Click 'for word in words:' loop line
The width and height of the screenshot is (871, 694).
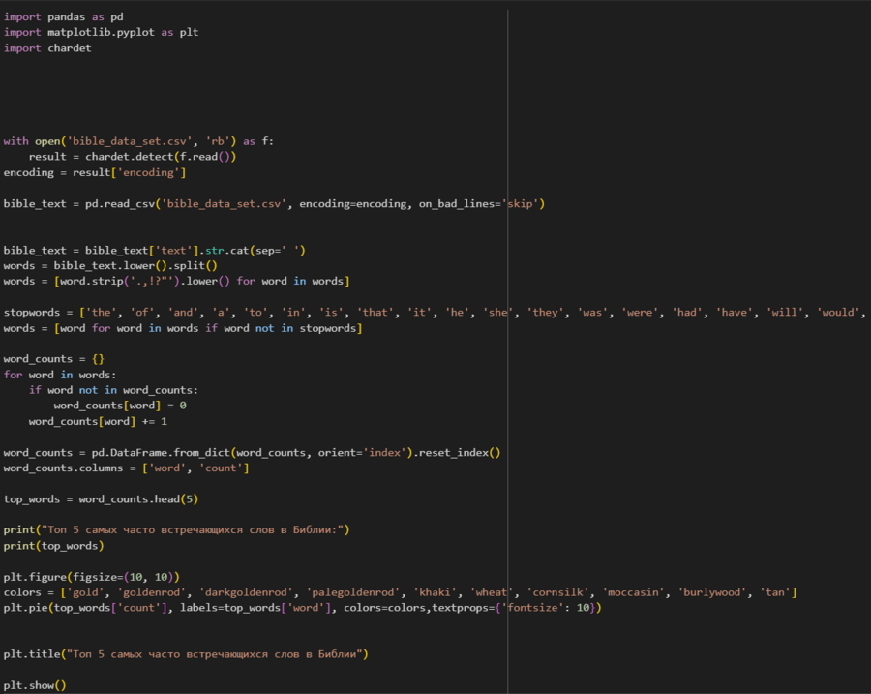point(60,375)
